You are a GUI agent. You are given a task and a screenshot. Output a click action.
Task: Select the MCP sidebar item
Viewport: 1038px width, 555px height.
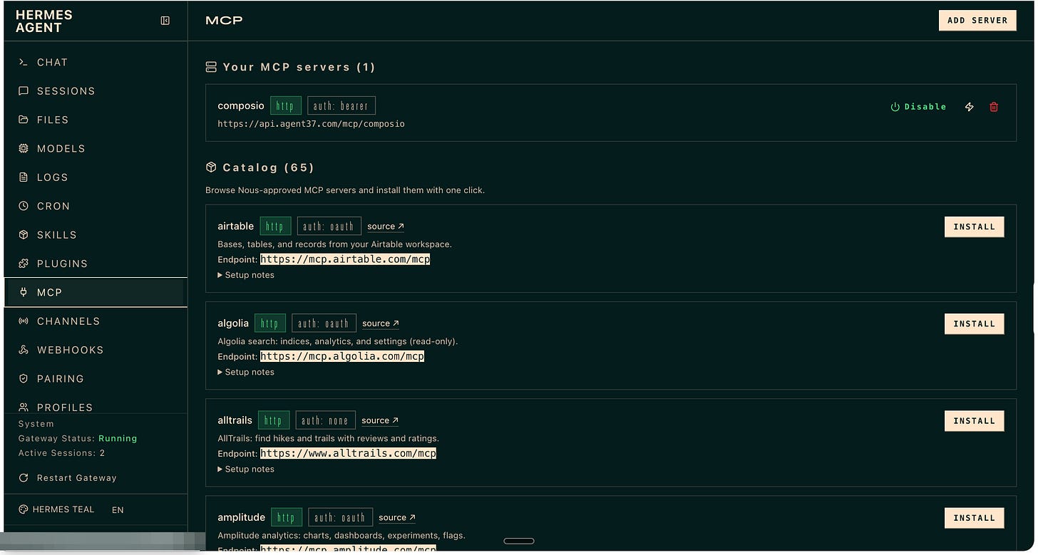click(x=96, y=292)
